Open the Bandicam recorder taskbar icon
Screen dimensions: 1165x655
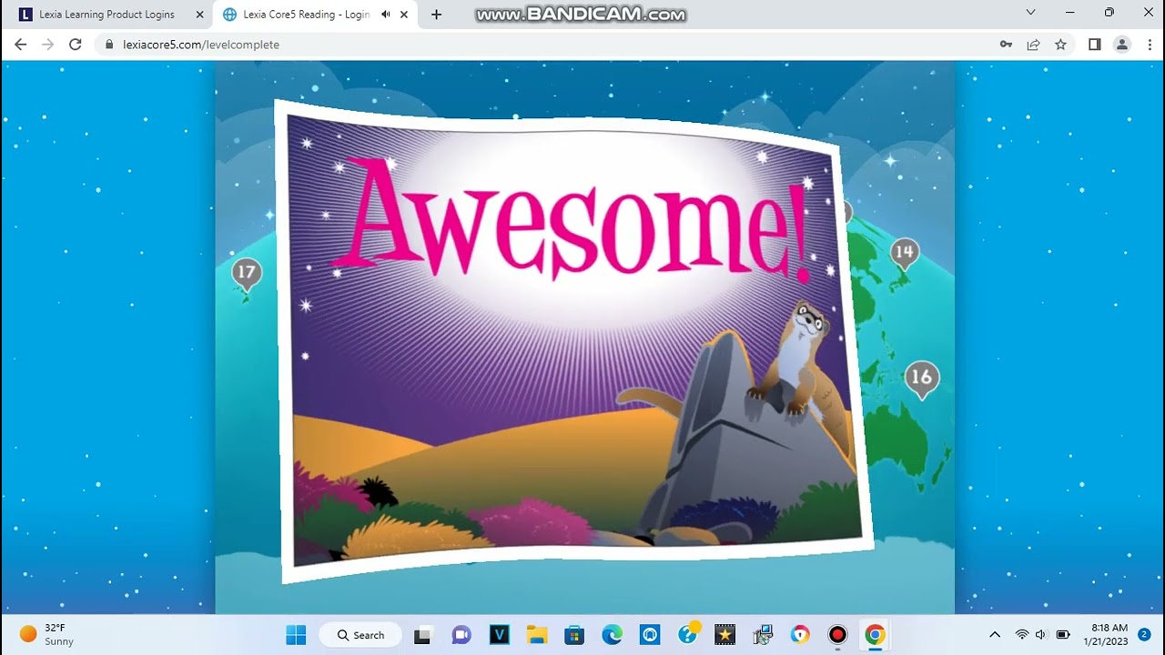pyautogui.click(x=837, y=635)
